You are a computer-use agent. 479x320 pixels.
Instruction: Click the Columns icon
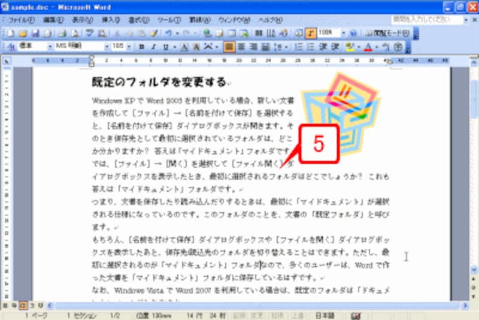pyautogui.click(x=259, y=33)
